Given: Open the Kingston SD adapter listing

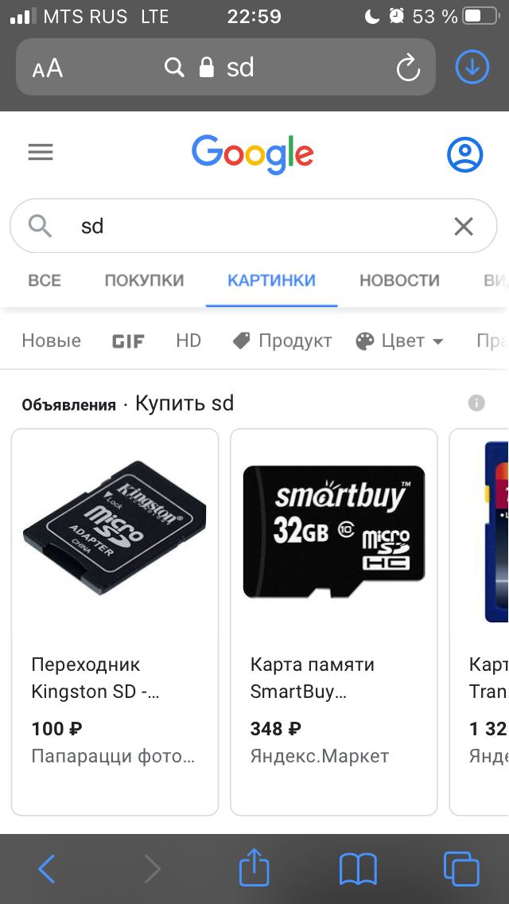Looking at the screenshot, I should [x=115, y=621].
